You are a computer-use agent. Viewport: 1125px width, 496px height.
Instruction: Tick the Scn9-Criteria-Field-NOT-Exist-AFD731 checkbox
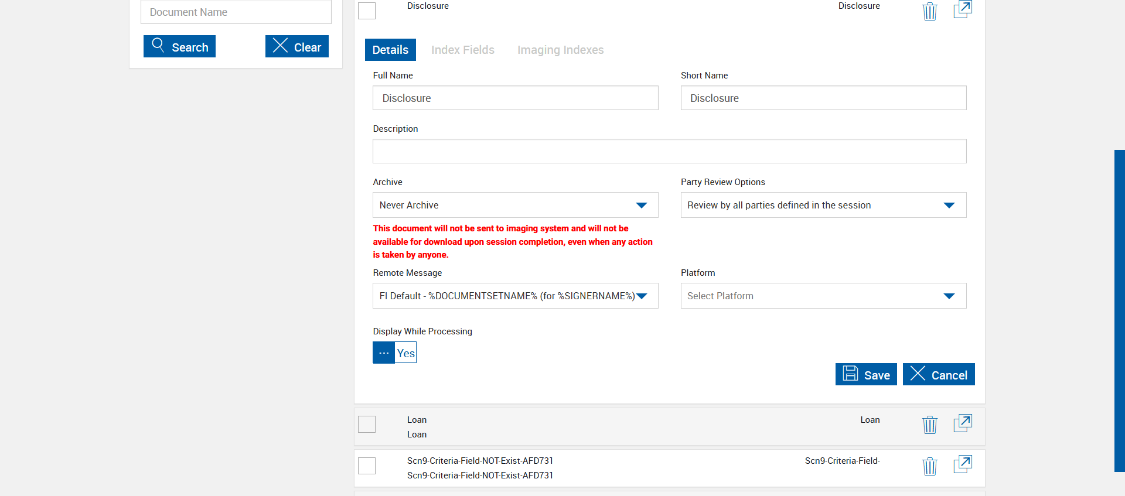pos(367,466)
